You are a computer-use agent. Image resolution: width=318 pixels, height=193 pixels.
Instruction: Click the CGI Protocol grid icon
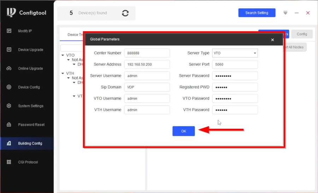point(9,162)
